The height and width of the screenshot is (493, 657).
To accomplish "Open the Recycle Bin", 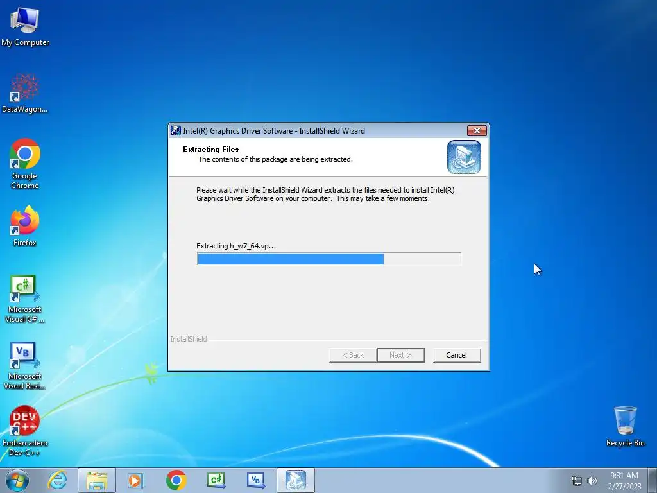I will [625, 426].
